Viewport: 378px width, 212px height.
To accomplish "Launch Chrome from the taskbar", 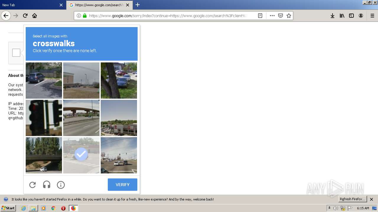I will (53, 208).
